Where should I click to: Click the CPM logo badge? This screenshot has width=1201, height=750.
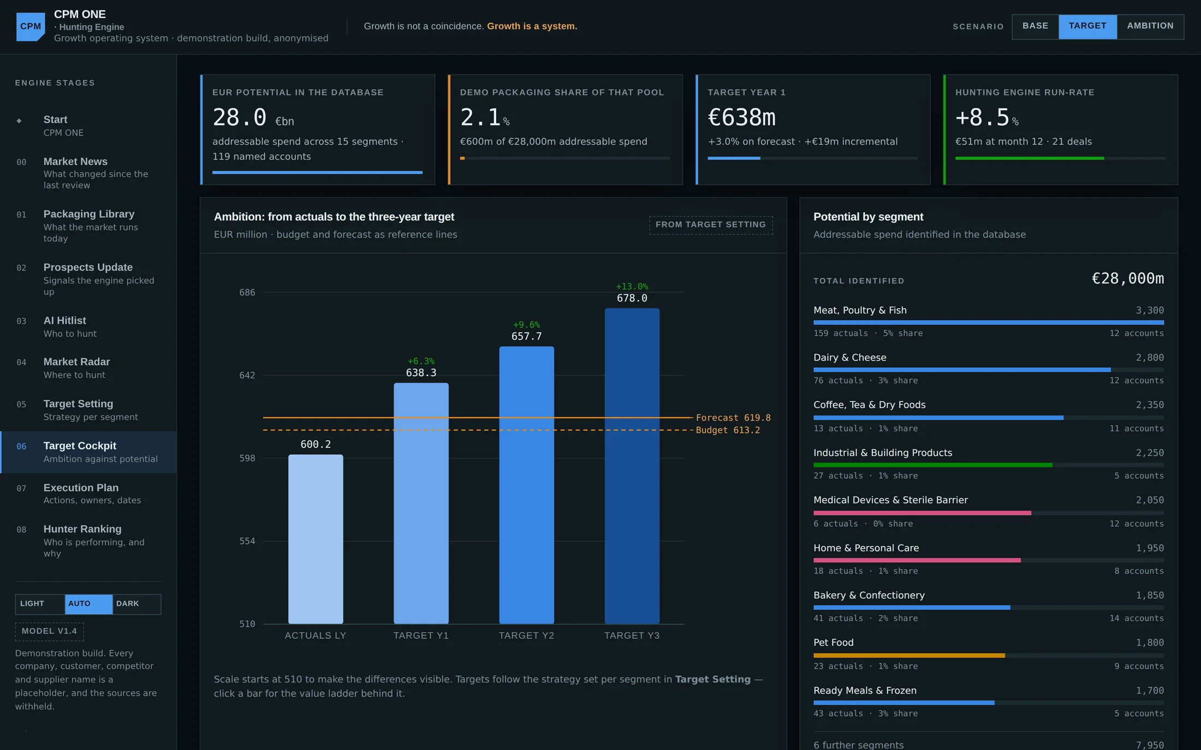tap(31, 27)
